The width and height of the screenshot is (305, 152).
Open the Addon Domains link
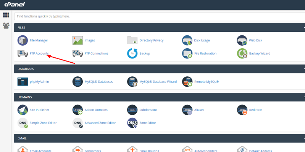[x=96, y=110]
